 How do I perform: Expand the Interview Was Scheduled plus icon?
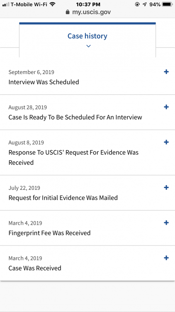166,72
